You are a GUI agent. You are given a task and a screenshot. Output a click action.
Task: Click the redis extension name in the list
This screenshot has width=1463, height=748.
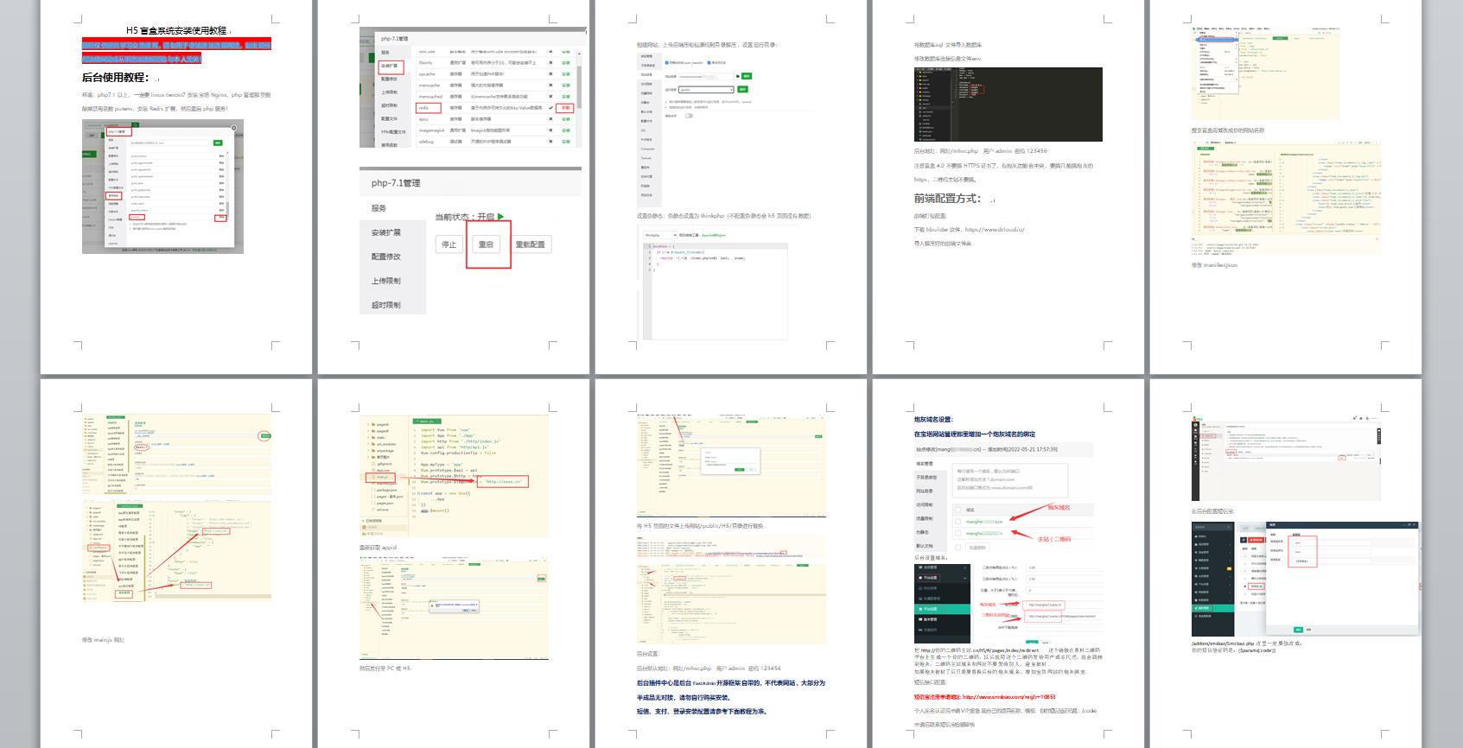tap(424, 108)
